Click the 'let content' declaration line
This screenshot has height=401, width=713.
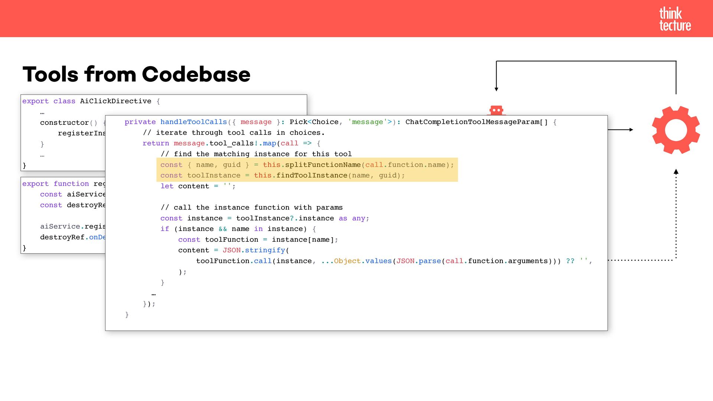pyautogui.click(x=198, y=186)
